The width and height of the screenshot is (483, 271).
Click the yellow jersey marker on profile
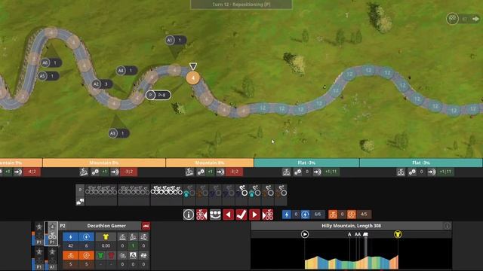pos(398,234)
